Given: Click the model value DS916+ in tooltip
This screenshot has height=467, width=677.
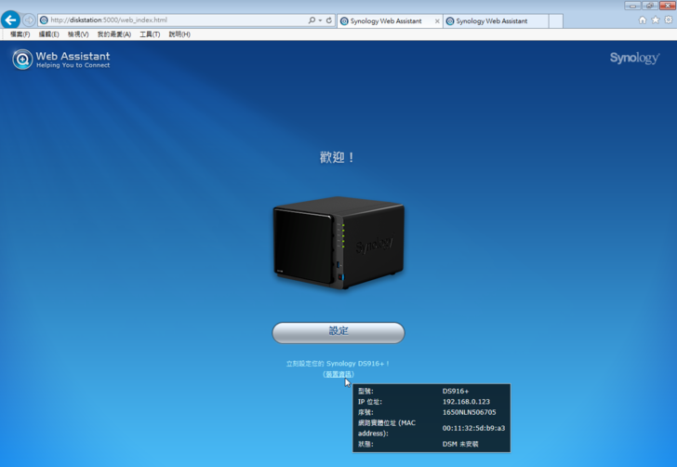Looking at the screenshot, I should point(456,391).
